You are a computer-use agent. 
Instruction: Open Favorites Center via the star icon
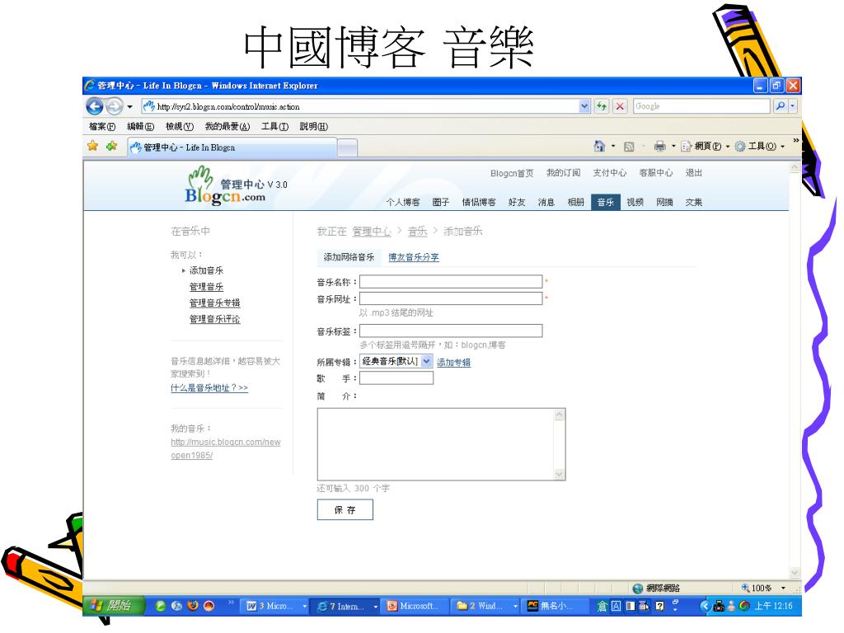(92, 146)
